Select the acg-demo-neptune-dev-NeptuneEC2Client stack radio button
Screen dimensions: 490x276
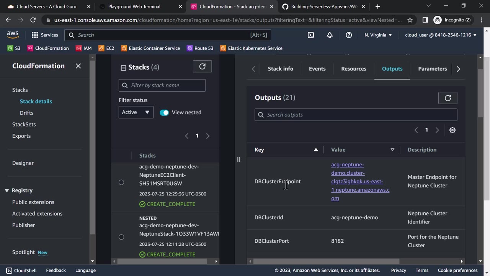[121, 182]
